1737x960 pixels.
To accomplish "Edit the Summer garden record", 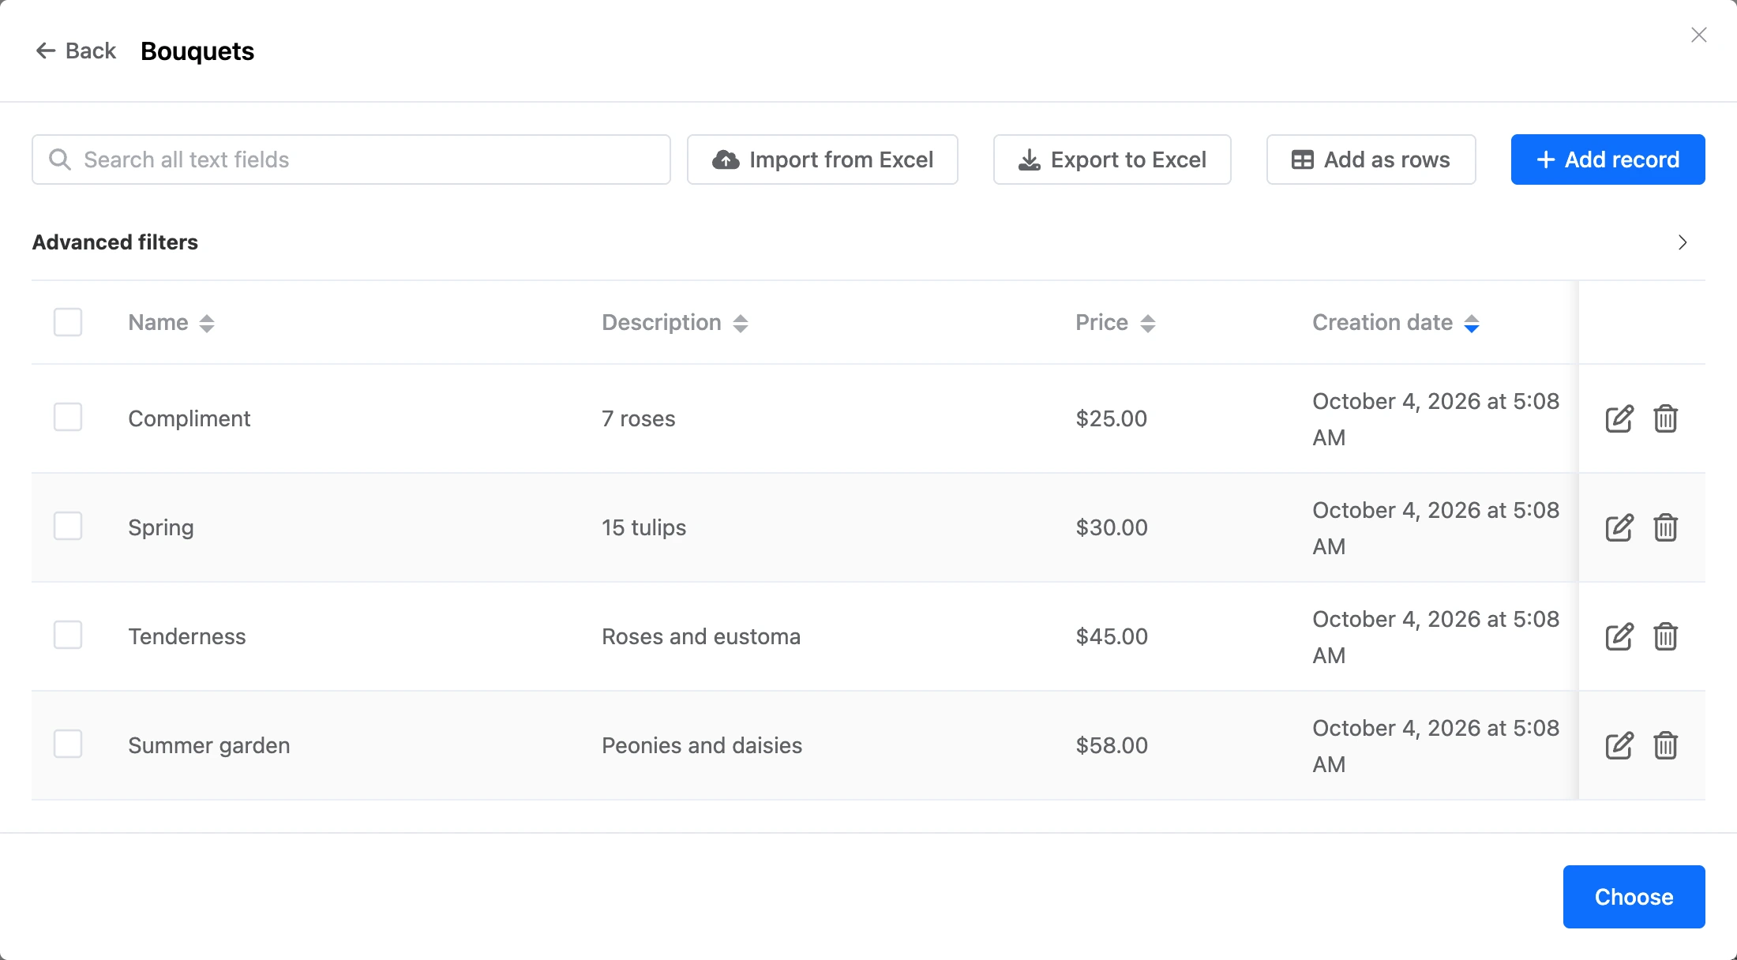I will pos(1619,745).
